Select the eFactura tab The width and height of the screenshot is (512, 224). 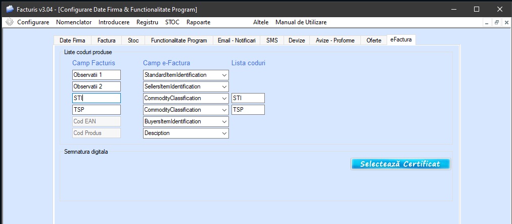401,40
